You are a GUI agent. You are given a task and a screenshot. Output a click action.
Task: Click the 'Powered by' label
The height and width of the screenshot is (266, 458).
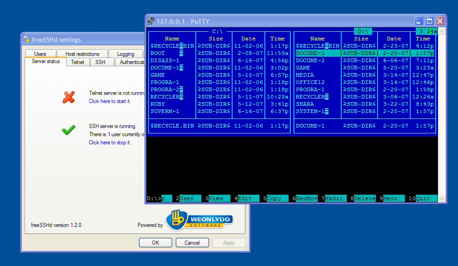click(x=150, y=225)
